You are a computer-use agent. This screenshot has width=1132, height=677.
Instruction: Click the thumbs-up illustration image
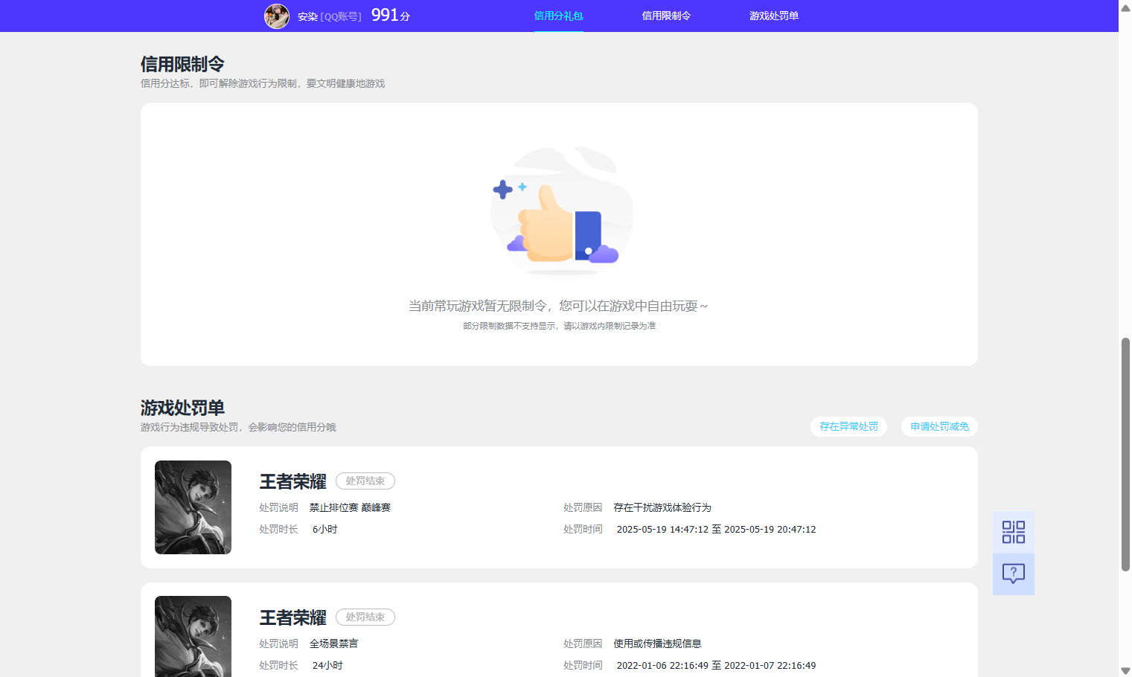coord(560,212)
